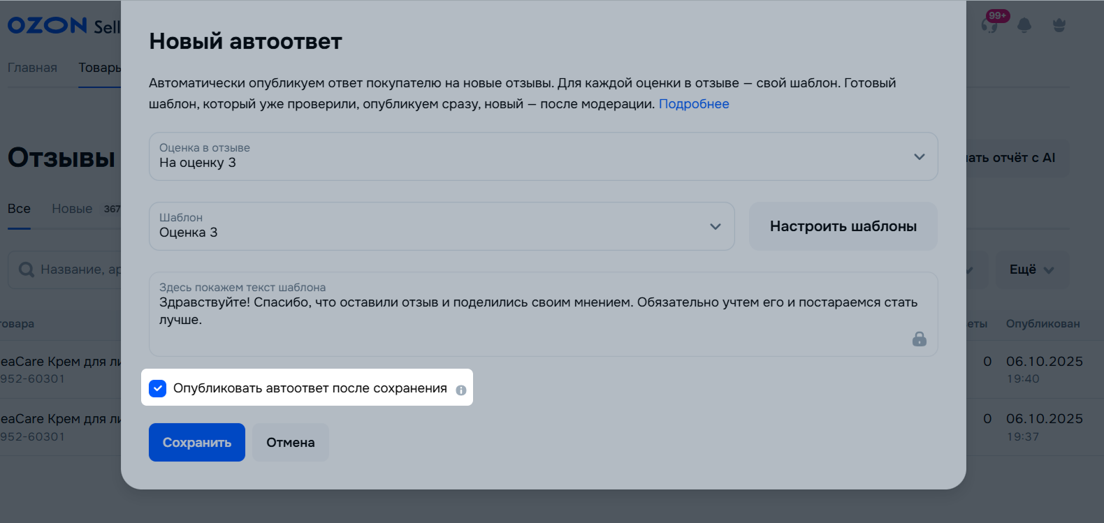Click info icon next to publish checkbox
Screen dimensions: 1104x523
[x=461, y=390]
